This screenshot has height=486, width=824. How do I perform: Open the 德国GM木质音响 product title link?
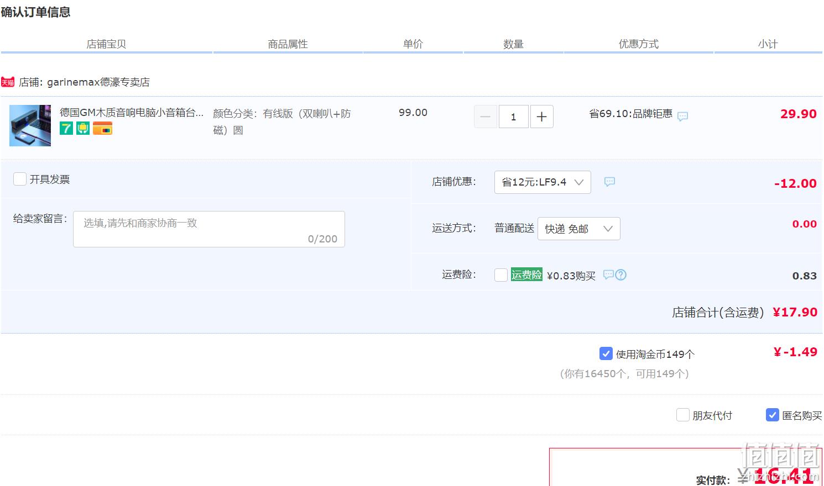(132, 113)
